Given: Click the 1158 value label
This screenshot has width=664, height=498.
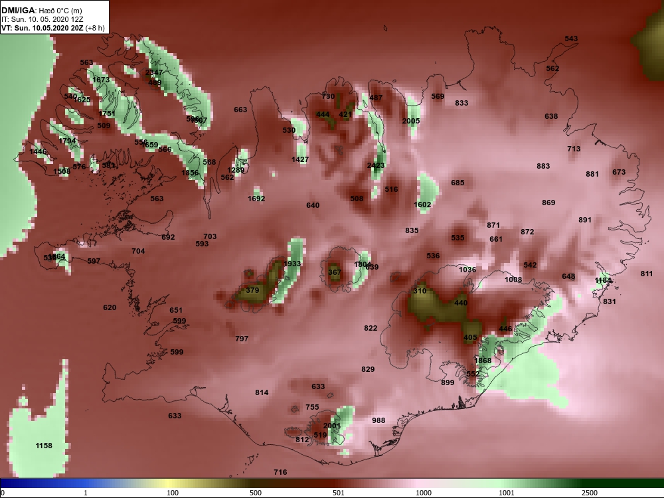Looking at the screenshot, I should point(44,446).
